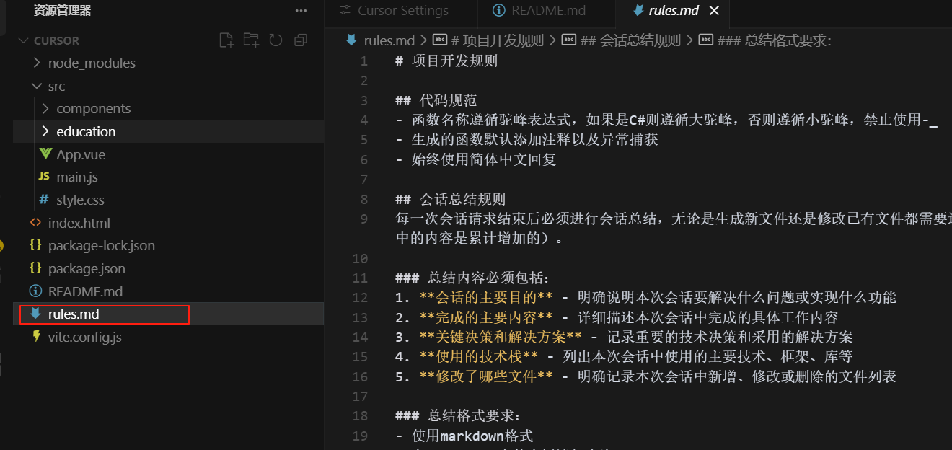Click the line '- 生成的函数默认添加注释以及异常捕获'
This screenshot has width=952, height=450.
click(527, 139)
